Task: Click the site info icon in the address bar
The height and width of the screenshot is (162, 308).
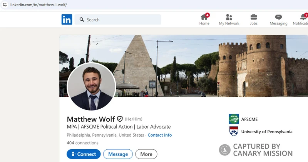Action: pyautogui.click(x=5, y=4)
